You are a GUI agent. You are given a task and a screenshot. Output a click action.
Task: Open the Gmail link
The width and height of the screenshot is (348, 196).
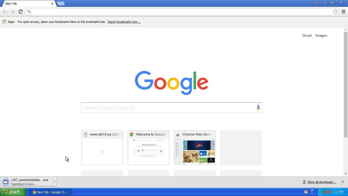coord(307,35)
